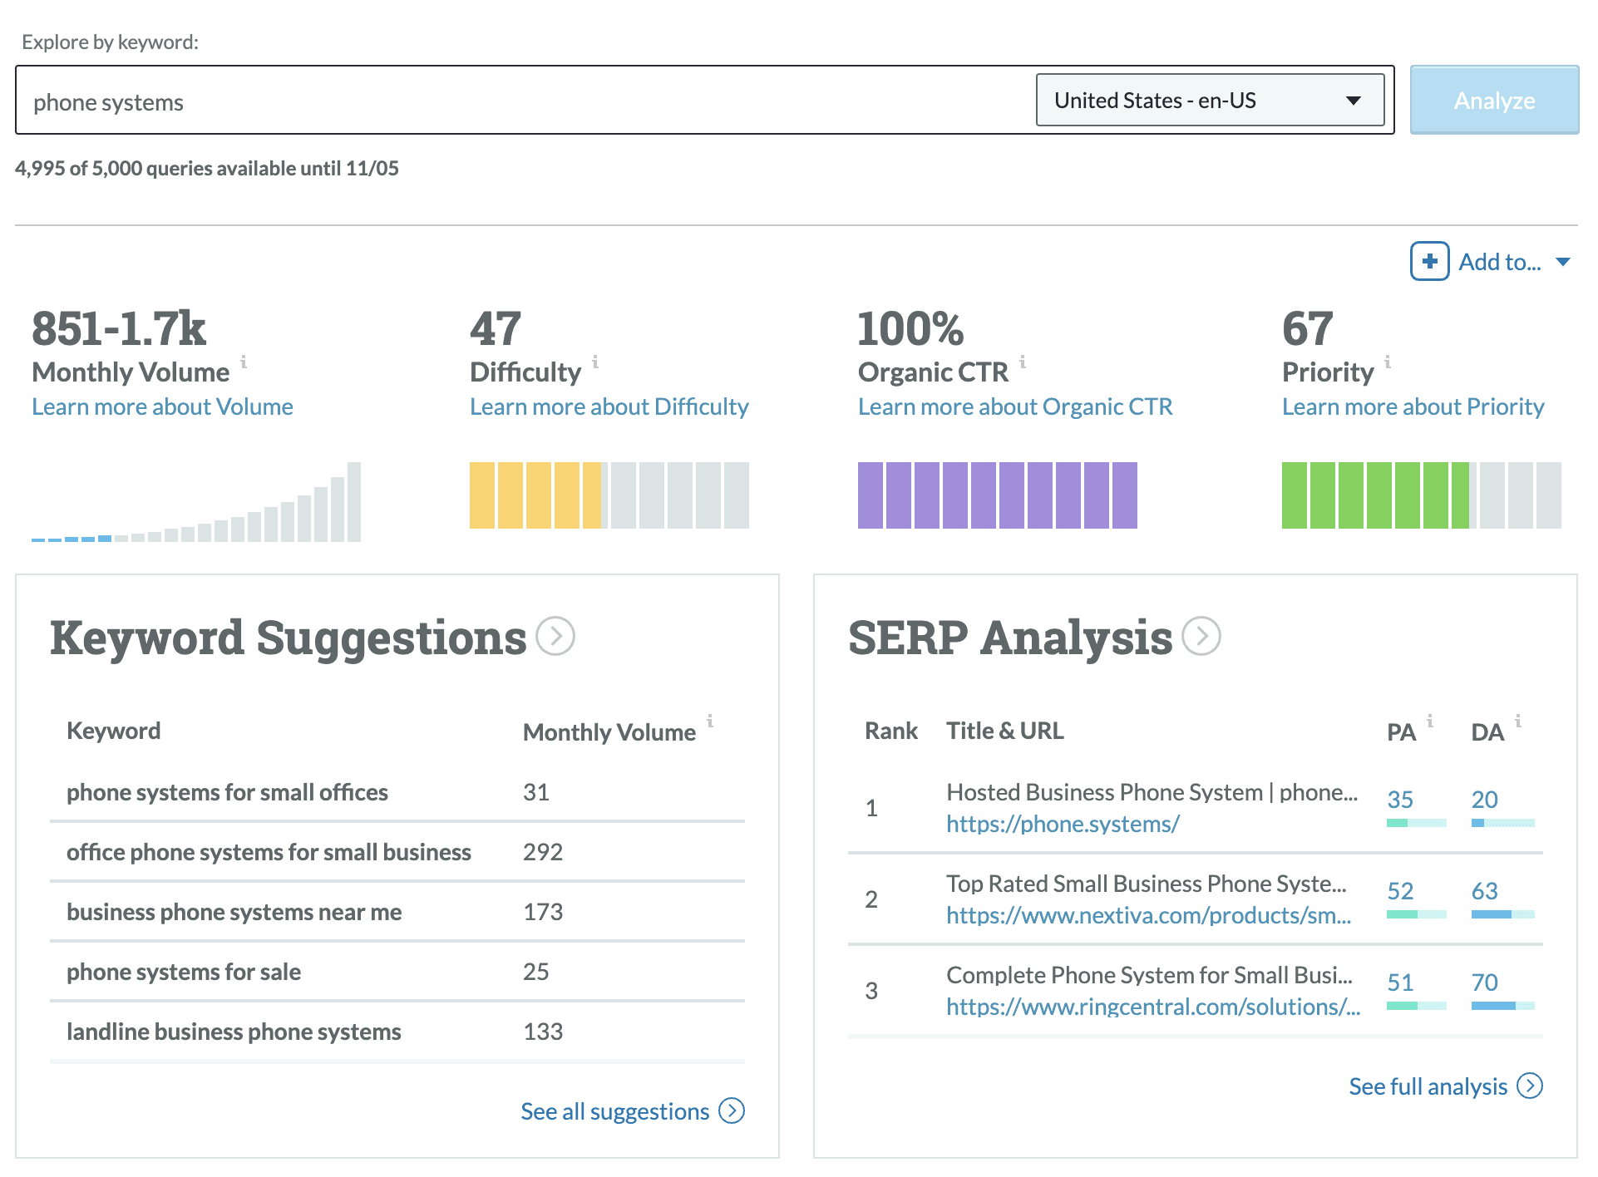Click the plus icon next to Add to...
This screenshot has width=1598, height=1177.
point(1428,262)
